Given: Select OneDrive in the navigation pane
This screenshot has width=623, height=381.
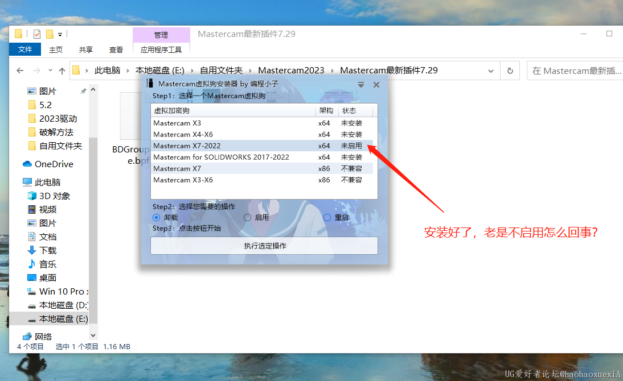Looking at the screenshot, I should point(54,164).
